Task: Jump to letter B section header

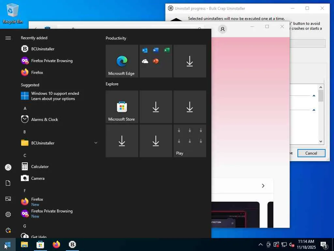Action: (25, 132)
